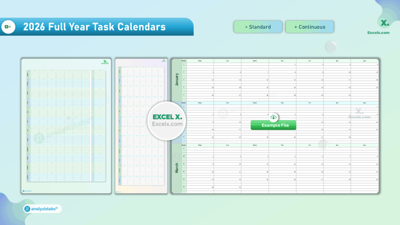Viewport: 400px width, 225px height.
Task: Open the left full-year calendar preview
Action: pyautogui.click(x=66, y=125)
